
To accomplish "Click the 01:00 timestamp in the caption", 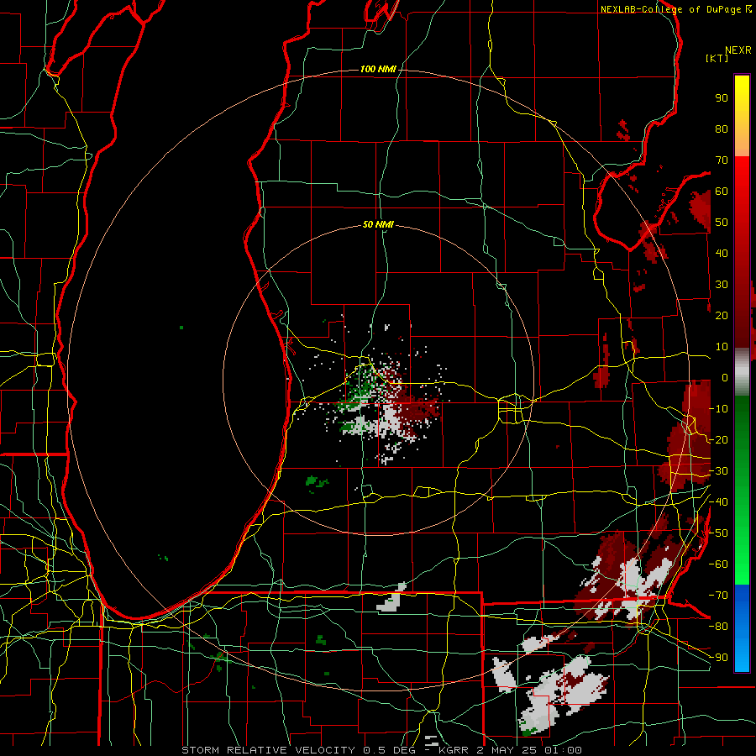I will (563, 750).
